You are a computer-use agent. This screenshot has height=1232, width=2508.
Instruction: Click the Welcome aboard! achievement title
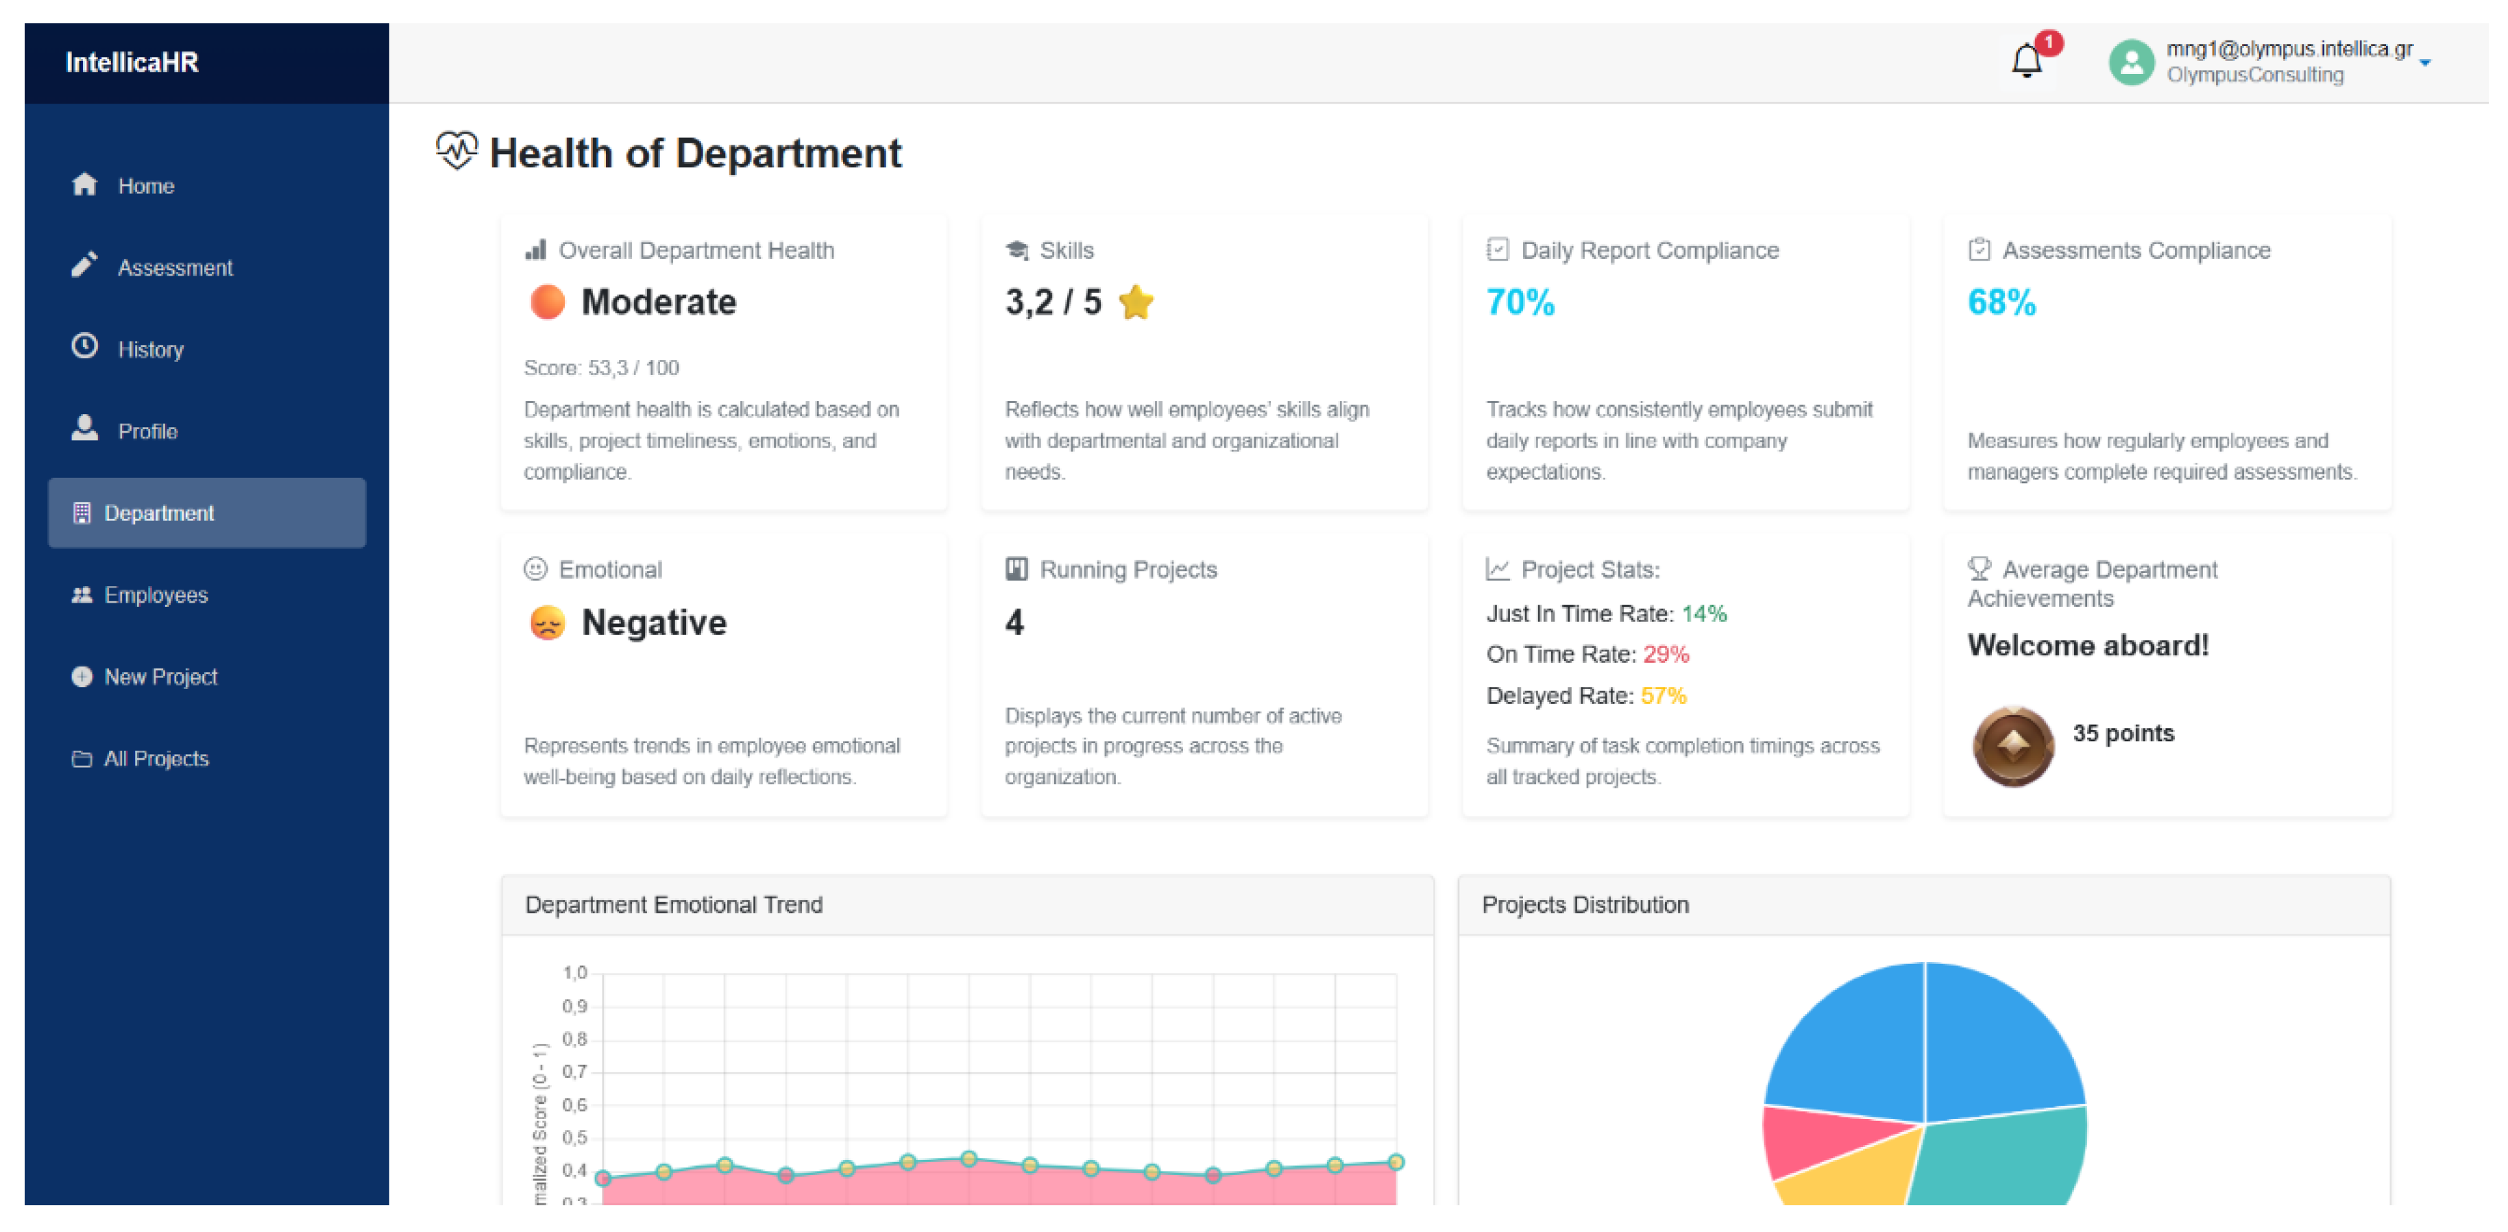tap(2087, 646)
